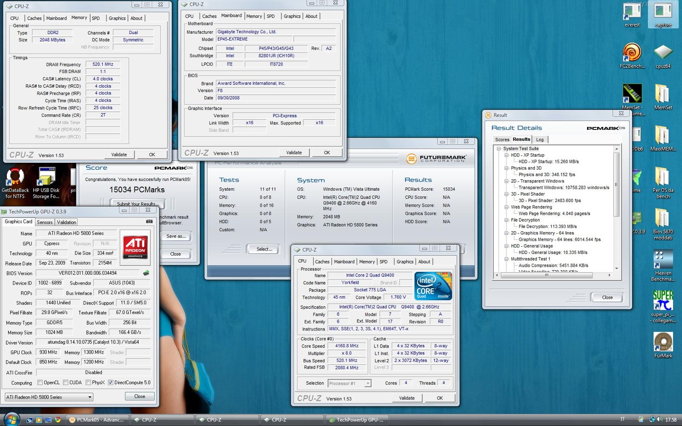This screenshot has height=426, width=682.
Task: Collapse 2D - Graphics Memory - 64 lines node
Action: click(506, 233)
